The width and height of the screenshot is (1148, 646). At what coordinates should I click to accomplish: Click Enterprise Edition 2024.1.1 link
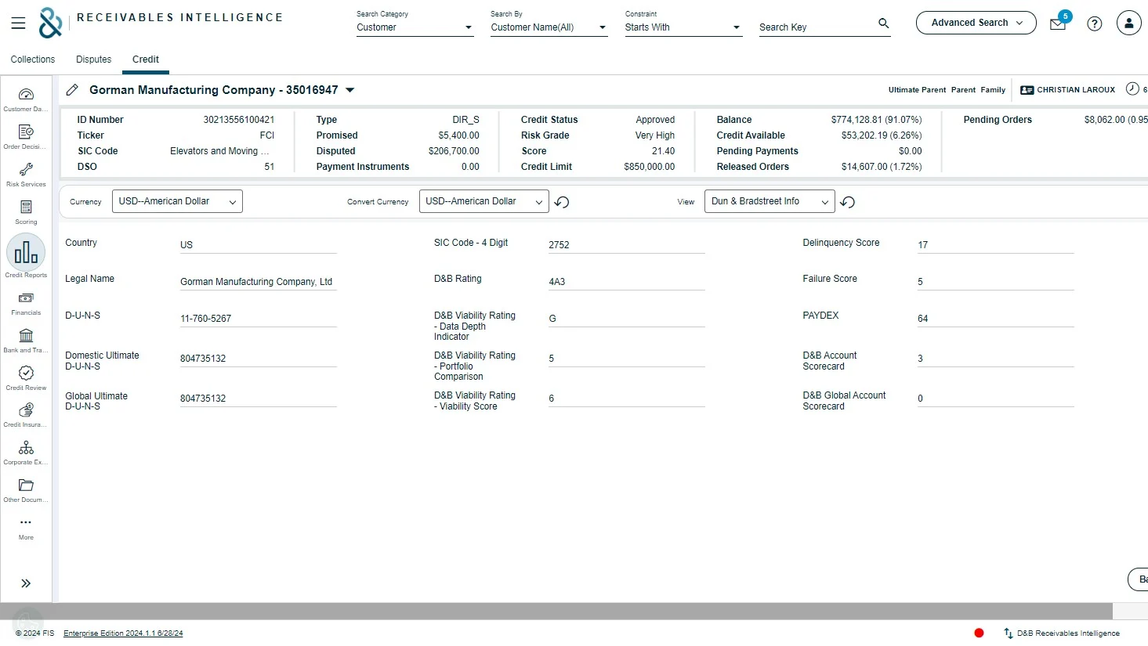[123, 633]
